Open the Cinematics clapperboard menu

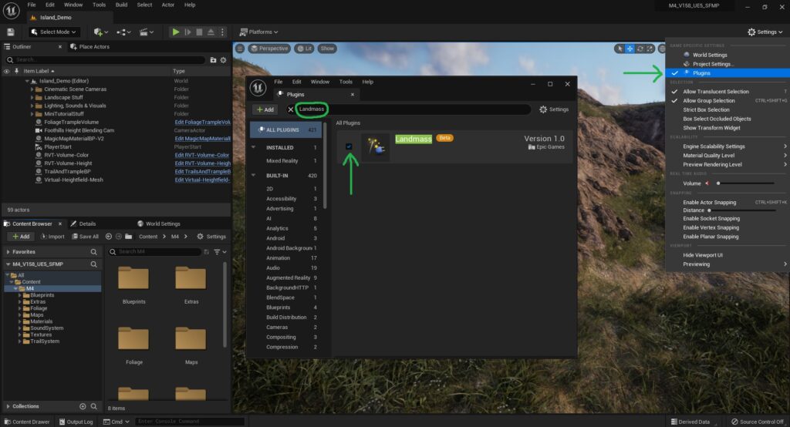click(x=146, y=32)
